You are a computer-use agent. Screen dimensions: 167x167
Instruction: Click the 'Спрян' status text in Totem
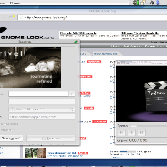click(122, 140)
